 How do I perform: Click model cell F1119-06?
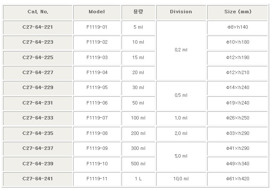[97, 103]
